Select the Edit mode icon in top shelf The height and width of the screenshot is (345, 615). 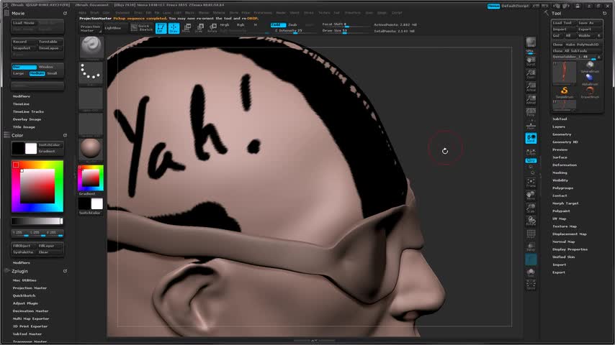[161, 28]
